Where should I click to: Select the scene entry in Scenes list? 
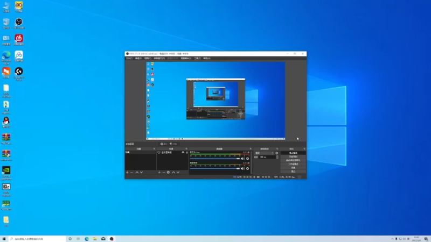(141, 152)
